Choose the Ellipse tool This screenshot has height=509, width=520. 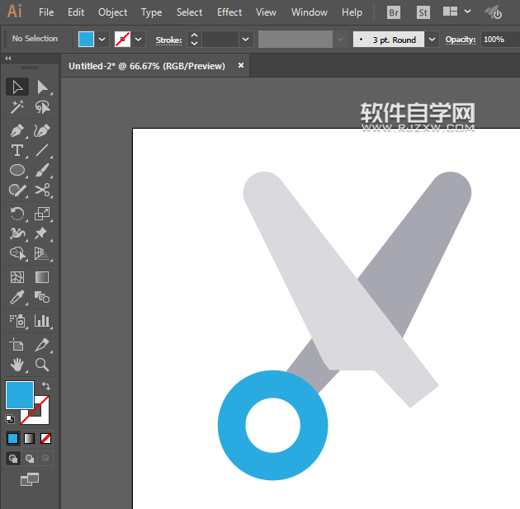click(17, 171)
